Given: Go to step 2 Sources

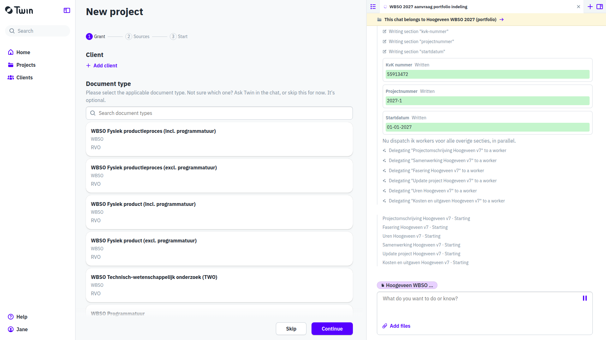Looking at the screenshot, I should (x=137, y=37).
